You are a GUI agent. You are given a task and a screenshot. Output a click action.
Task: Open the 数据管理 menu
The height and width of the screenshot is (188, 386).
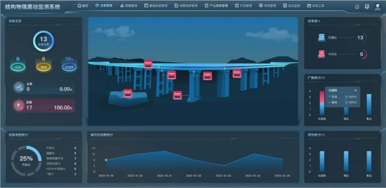[128, 6]
